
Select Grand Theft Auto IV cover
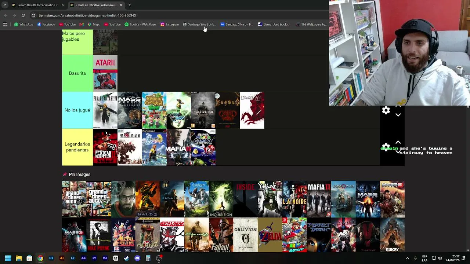coord(74,199)
